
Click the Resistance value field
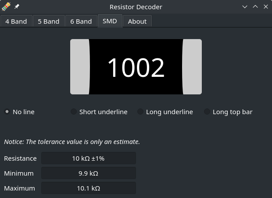click(x=89, y=158)
